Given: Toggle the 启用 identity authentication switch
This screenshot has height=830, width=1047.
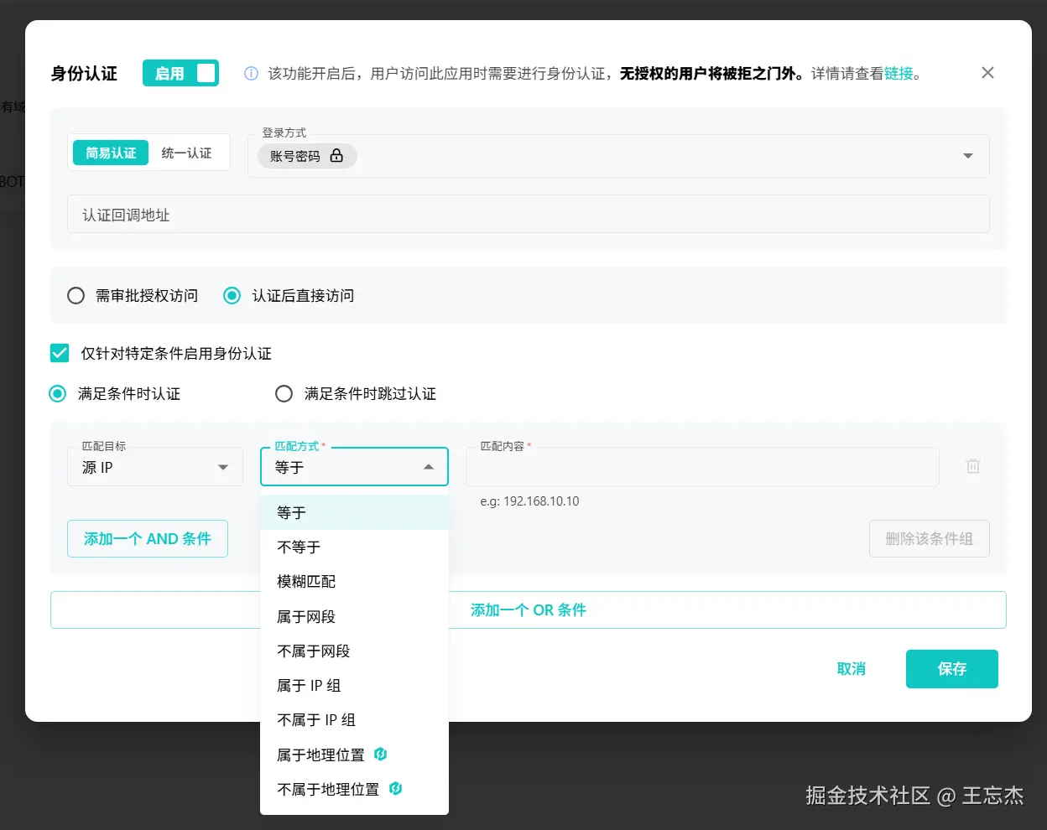Looking at the screenshot, I should pyautogui.click(x=181, y=73).
